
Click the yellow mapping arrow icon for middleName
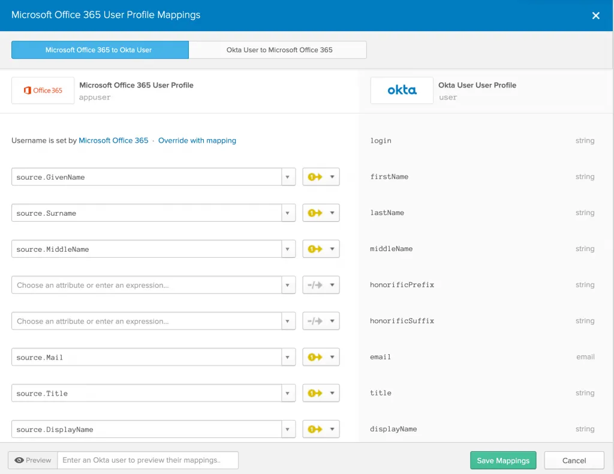315,249
